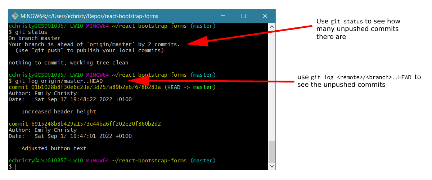Click the 'On branch master' line
432x180 pixels.
(x=35, y=38)
